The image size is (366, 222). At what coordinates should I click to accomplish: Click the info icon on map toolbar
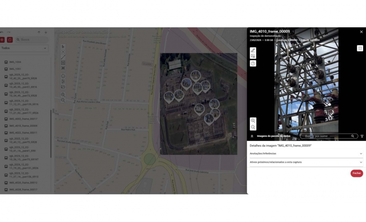(63, 76)
